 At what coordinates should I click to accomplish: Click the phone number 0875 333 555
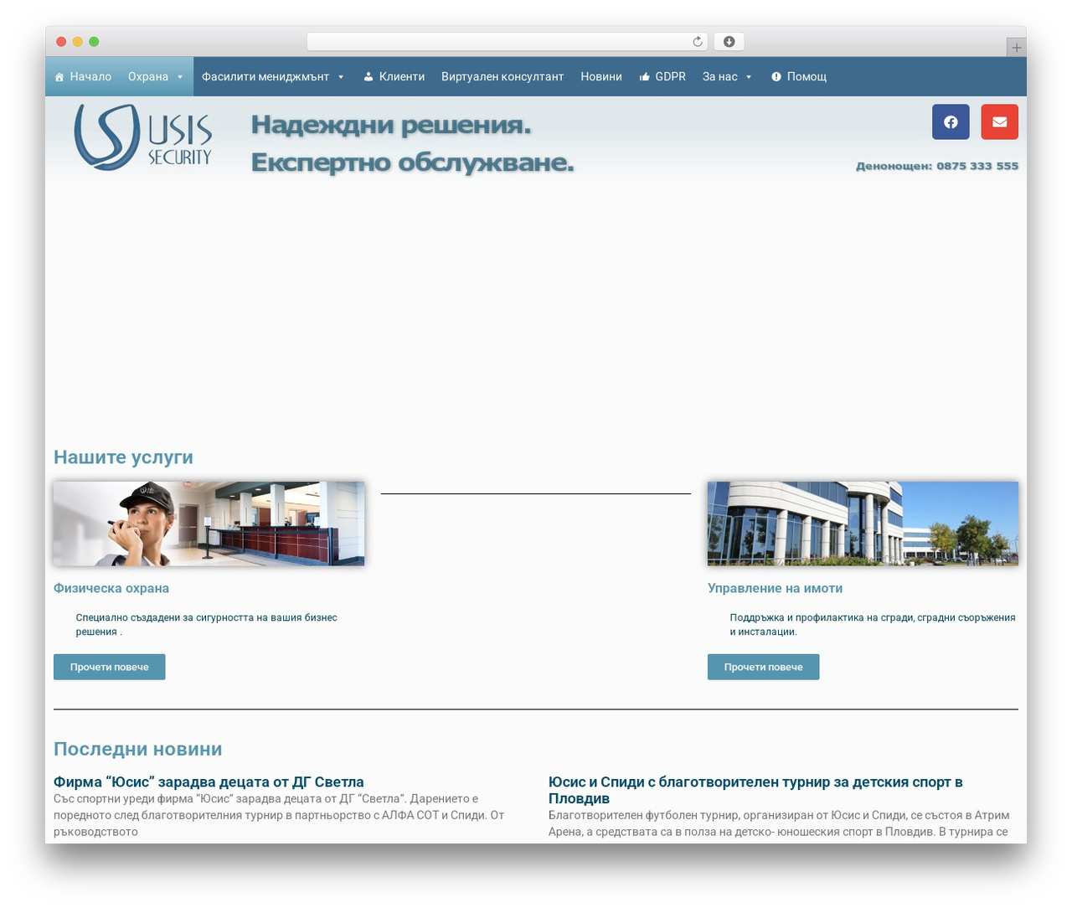[x=977, y=166]
